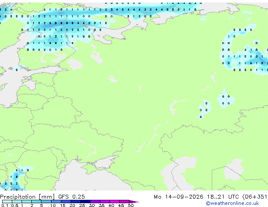
Task: Choose the 15 mm legend color swatch
Action: pos(66,202)
